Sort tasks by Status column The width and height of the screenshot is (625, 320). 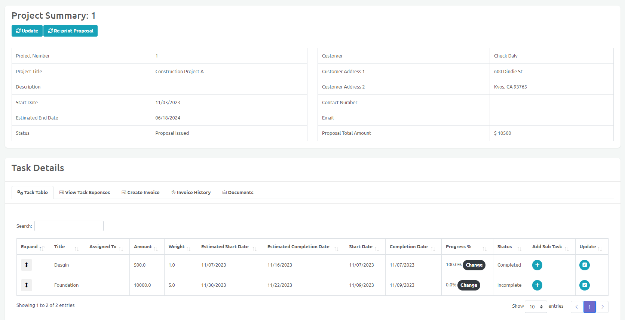point(510,247)
